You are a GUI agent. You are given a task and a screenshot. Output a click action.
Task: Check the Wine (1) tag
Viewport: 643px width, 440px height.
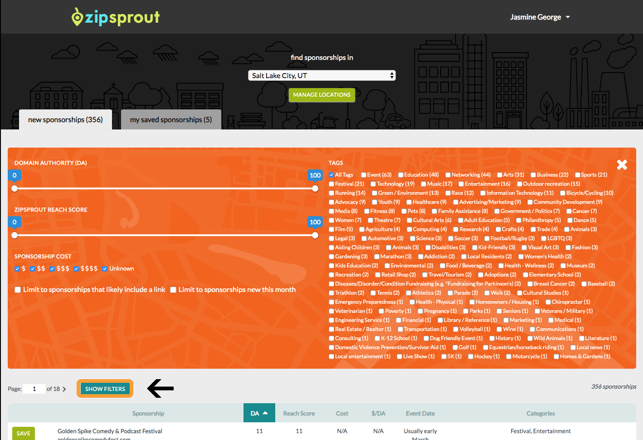499,329
